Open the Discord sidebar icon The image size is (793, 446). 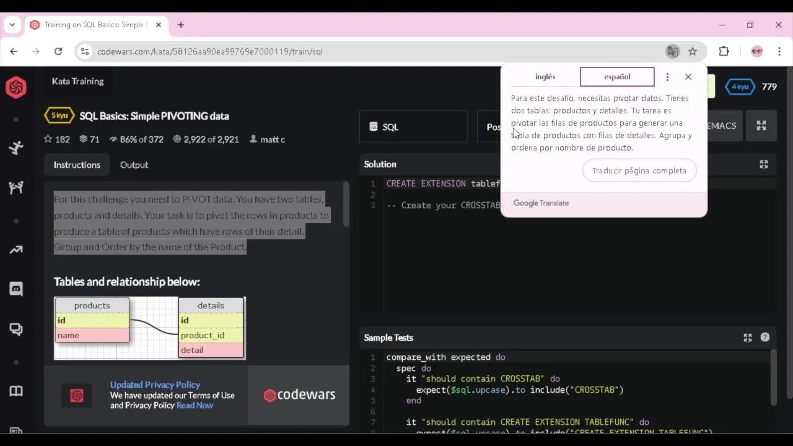click(x=16, y=289)
